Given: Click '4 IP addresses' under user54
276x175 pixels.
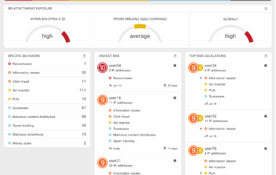Looking at the screenshot, I should pyautogui.click(x=120, y=70).
